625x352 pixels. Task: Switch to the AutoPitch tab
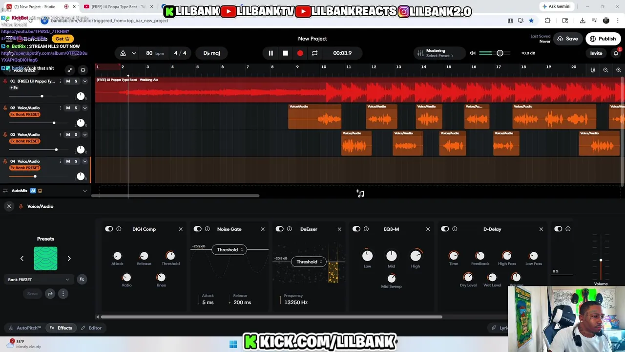[25, 328]
